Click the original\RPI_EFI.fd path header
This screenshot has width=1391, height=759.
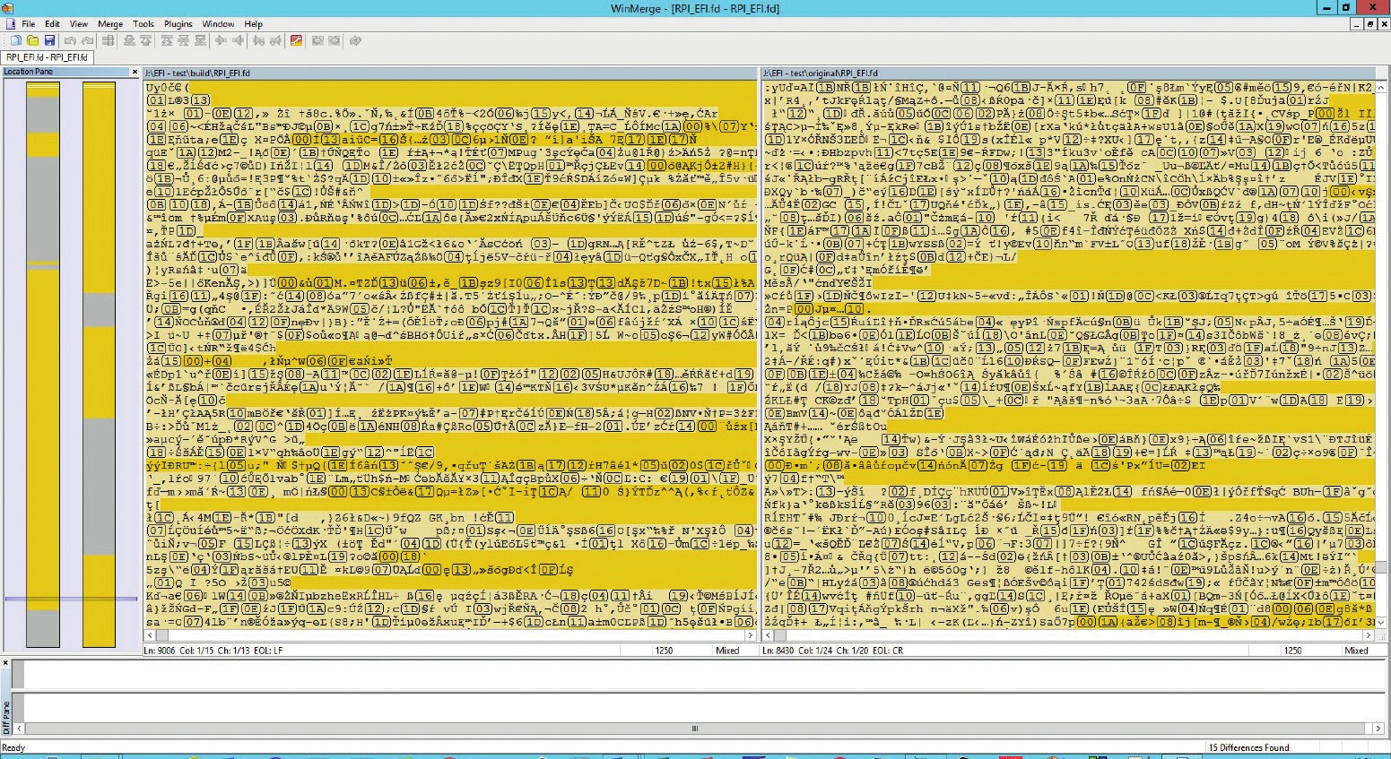click(822, 73)
